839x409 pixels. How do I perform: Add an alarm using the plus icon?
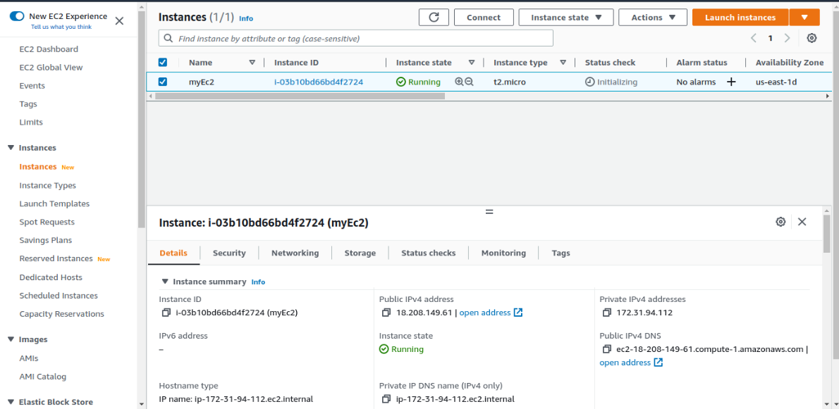tap(732, 82)
